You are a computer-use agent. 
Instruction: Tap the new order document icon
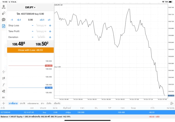click(x=4, y=26)
